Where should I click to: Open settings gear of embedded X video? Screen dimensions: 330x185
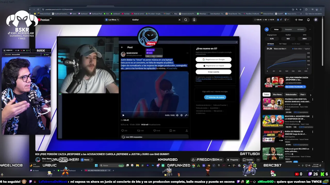coord(181,115)
